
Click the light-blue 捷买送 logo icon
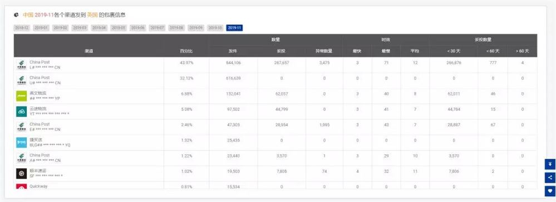coord(21,143)
